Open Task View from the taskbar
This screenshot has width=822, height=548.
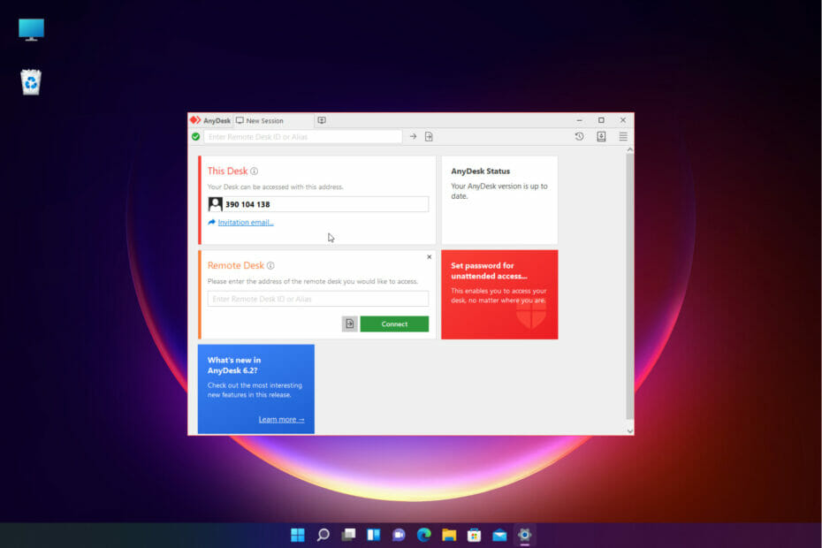click(348, 535)
